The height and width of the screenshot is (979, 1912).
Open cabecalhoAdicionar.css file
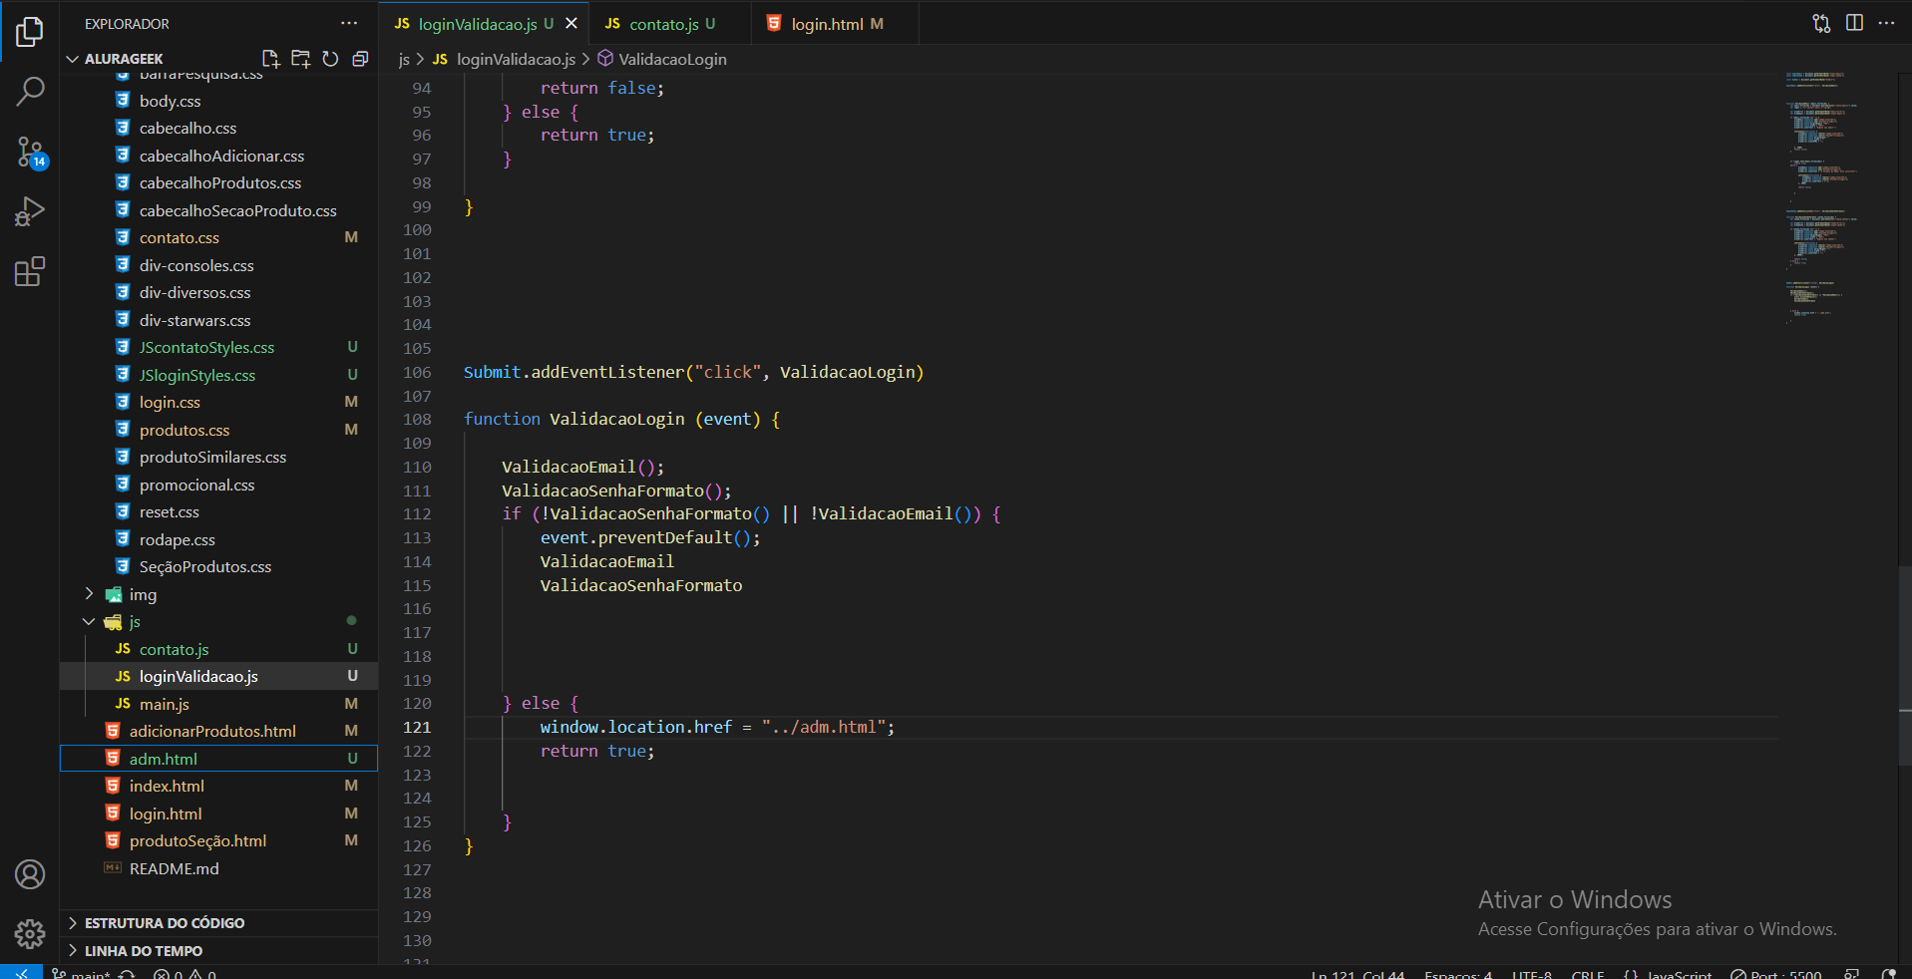219,156
